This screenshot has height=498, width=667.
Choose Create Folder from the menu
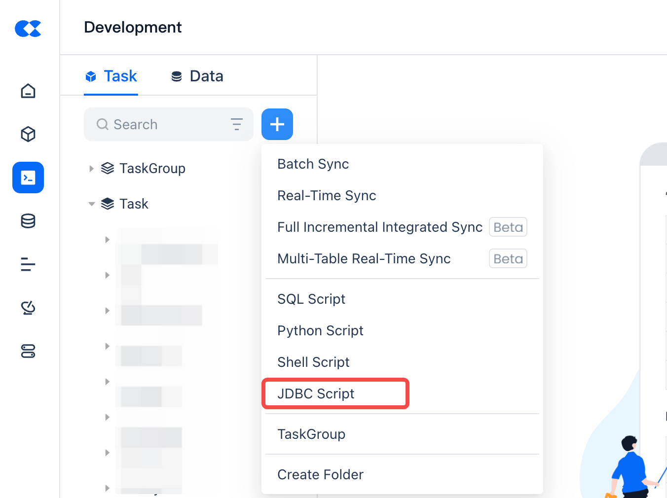pos(320,474)
